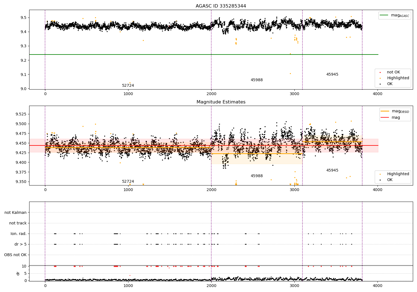Click the 'not OK' legend entry in the top plot
Screen dimensions: 417x292
[x=393, y=72]
